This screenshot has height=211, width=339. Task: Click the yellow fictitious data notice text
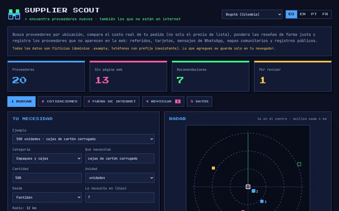pyautogui.click(x=144, y=48)
